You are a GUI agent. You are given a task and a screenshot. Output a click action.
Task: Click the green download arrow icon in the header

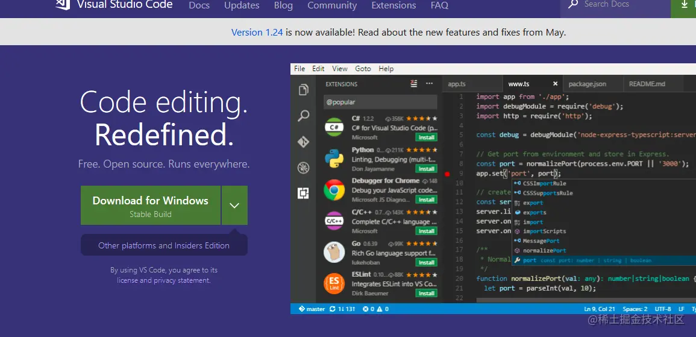click(x=683, y=4)
